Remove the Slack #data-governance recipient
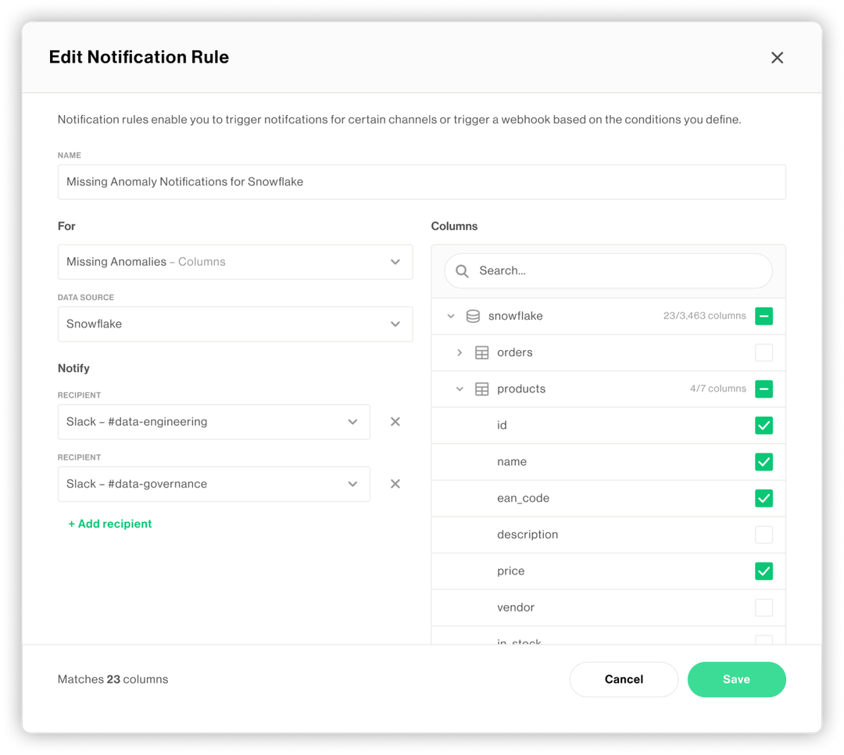The height and width of the screenshot is (755, 844). [395, 484]
